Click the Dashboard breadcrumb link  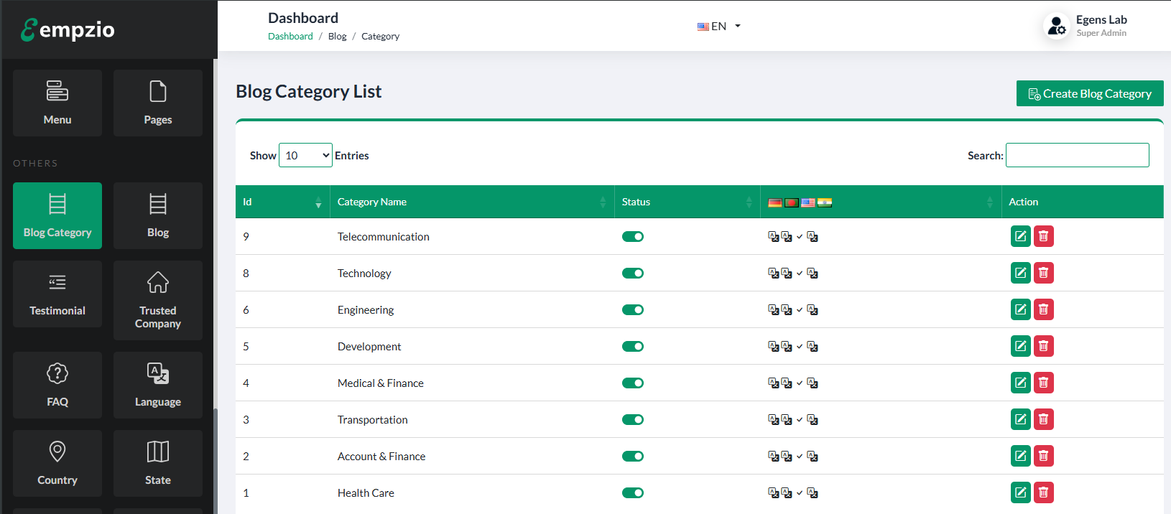[290, 37]
